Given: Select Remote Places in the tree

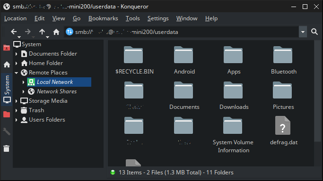Looking at the screenshot, I should [44, 73].
